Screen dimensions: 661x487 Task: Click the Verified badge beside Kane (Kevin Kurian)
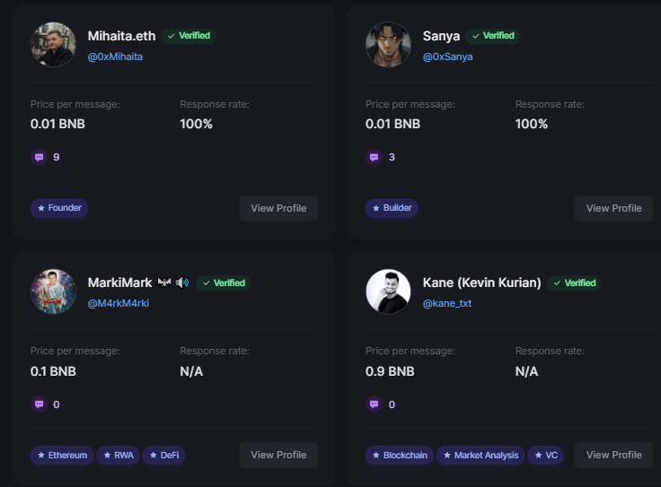click(x=574, y=283)
